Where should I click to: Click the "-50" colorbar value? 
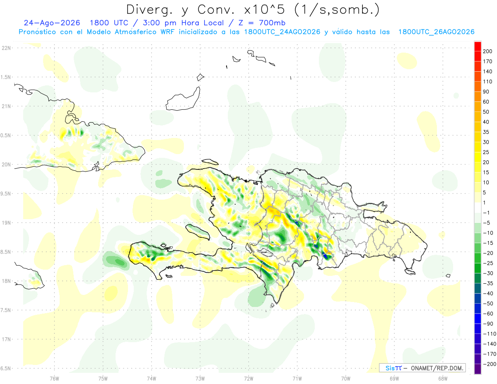489,303
